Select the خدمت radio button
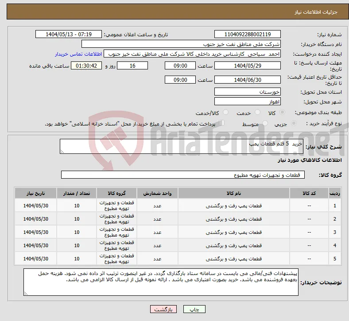 click(x=257, y=112)
